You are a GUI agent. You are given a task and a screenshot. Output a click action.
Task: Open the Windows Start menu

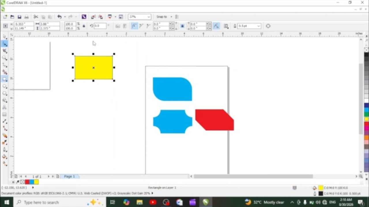pos(6,202)
